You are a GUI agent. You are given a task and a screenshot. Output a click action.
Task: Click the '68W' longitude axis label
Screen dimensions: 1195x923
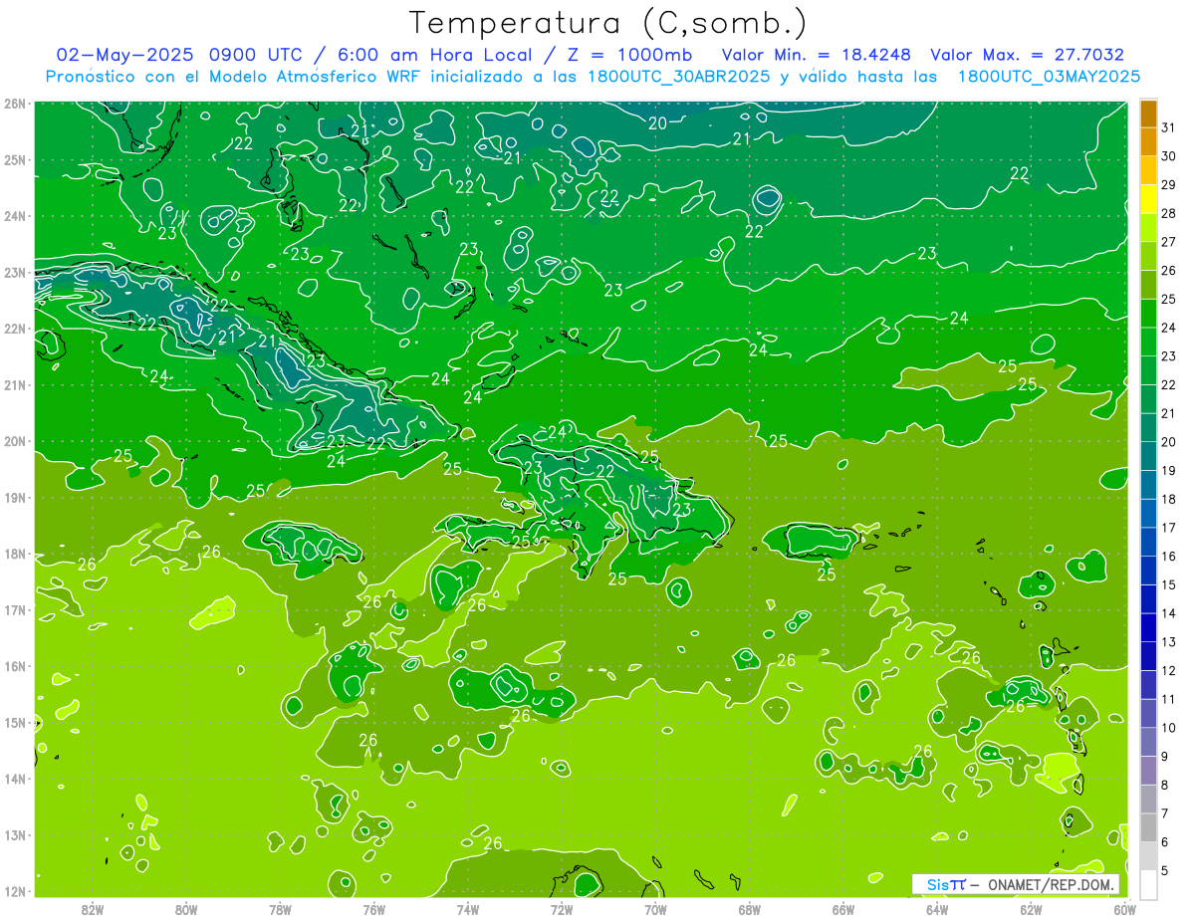pos(750,909)
